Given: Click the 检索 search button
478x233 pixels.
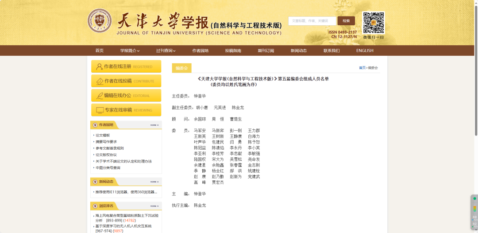Looking at the screenshot, I should [x=346, y=21].
